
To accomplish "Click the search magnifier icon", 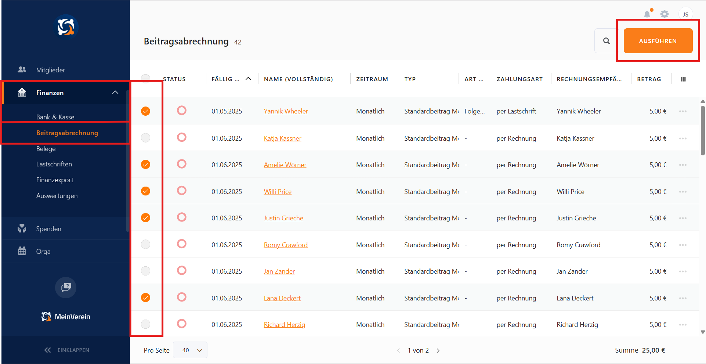I will tap(607, 41).
